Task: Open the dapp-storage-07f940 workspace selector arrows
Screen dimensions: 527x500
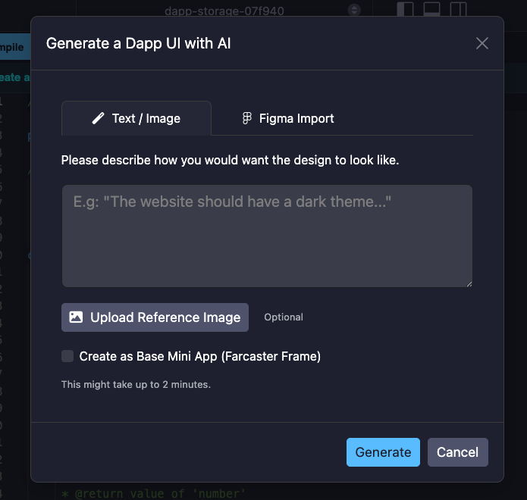Action: tap(354, 9)
